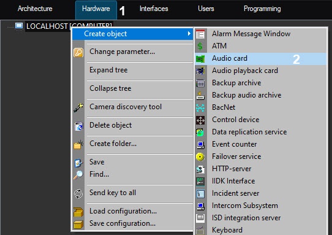Click the BacNet network icon
The height and width of the screenshot is (235, 332).
pyautogui.click(x=200, y=108)
